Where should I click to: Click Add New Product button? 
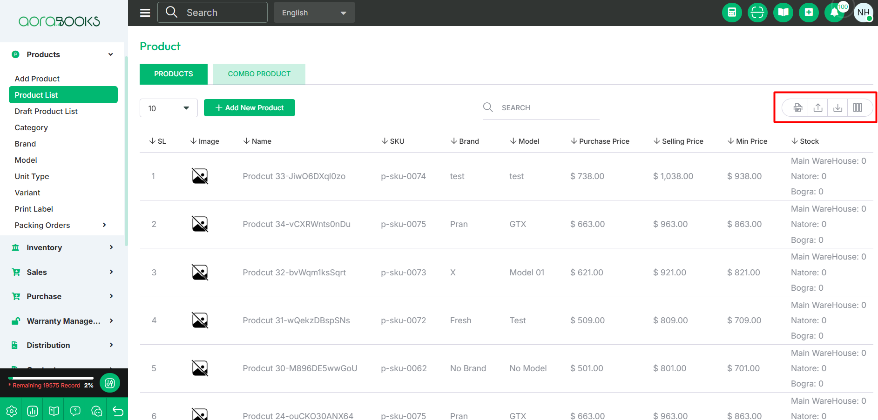(250, 108)
